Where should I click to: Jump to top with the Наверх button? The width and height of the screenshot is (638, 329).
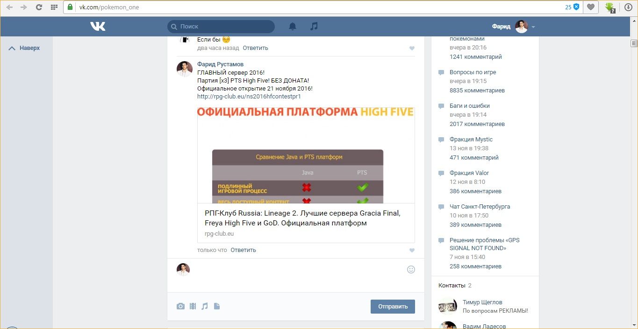pyautogui.click(x=24, y=48)
